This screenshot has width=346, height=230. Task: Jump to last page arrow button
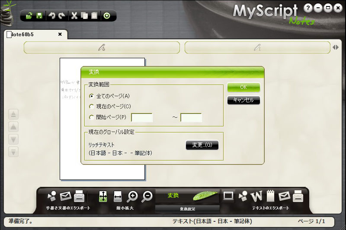(13, 152)
